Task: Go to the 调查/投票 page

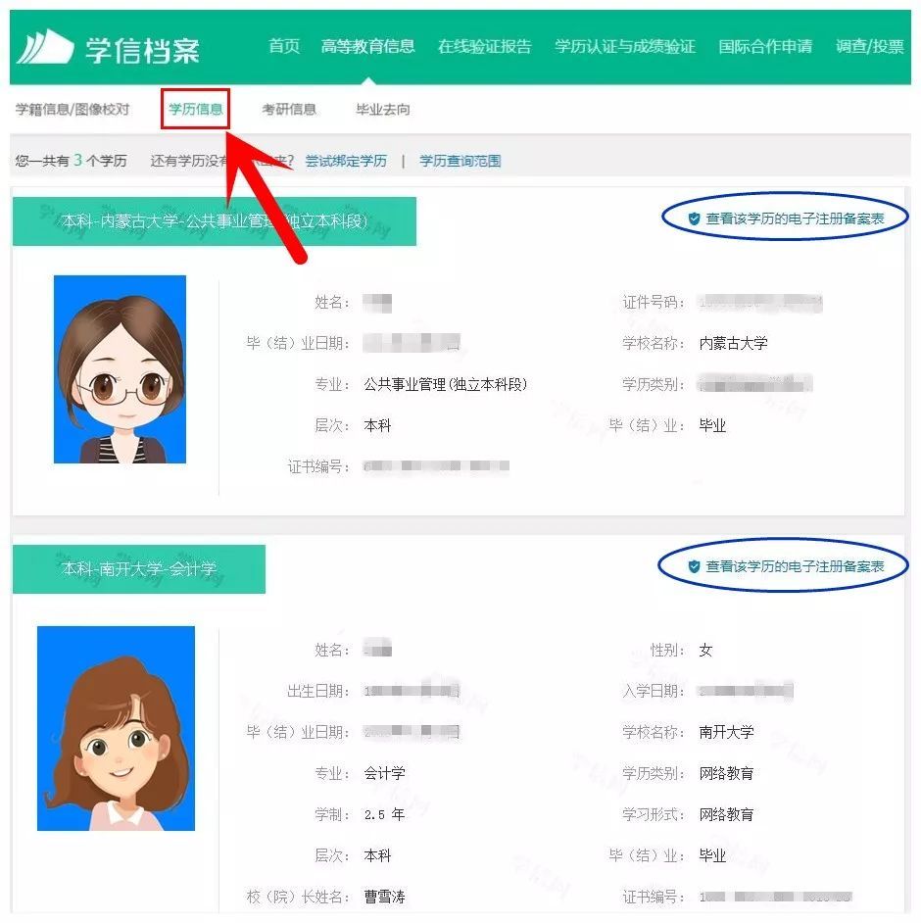Action: point(871,45)
